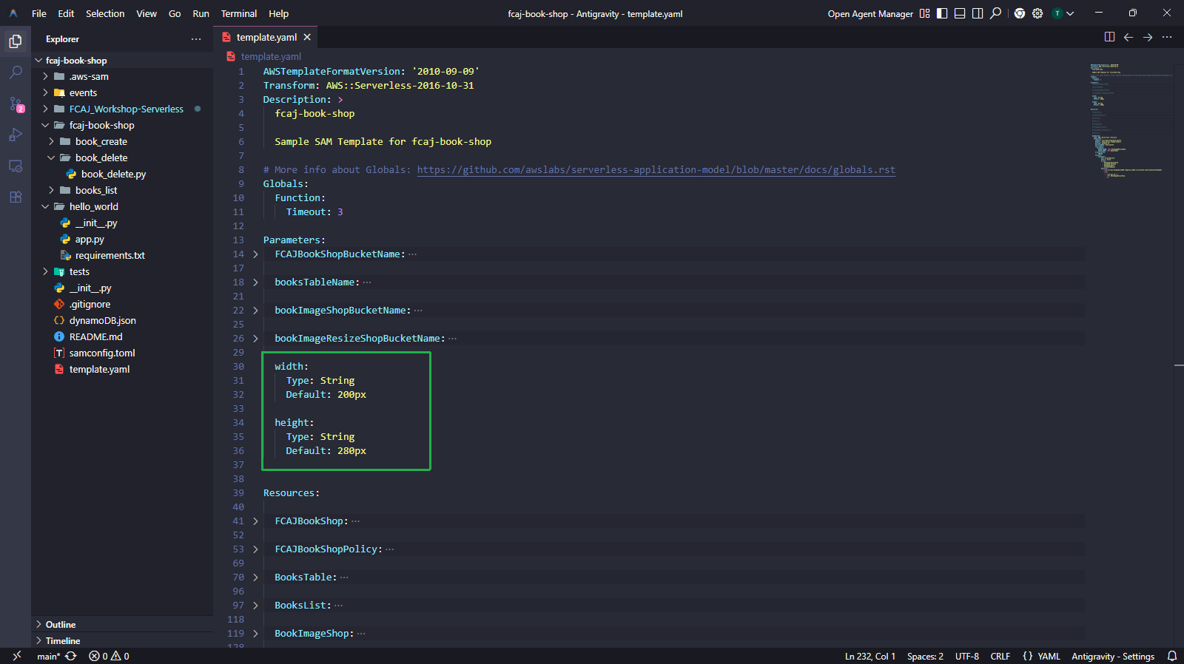Open the Selection menu

(x=105, y=13)
